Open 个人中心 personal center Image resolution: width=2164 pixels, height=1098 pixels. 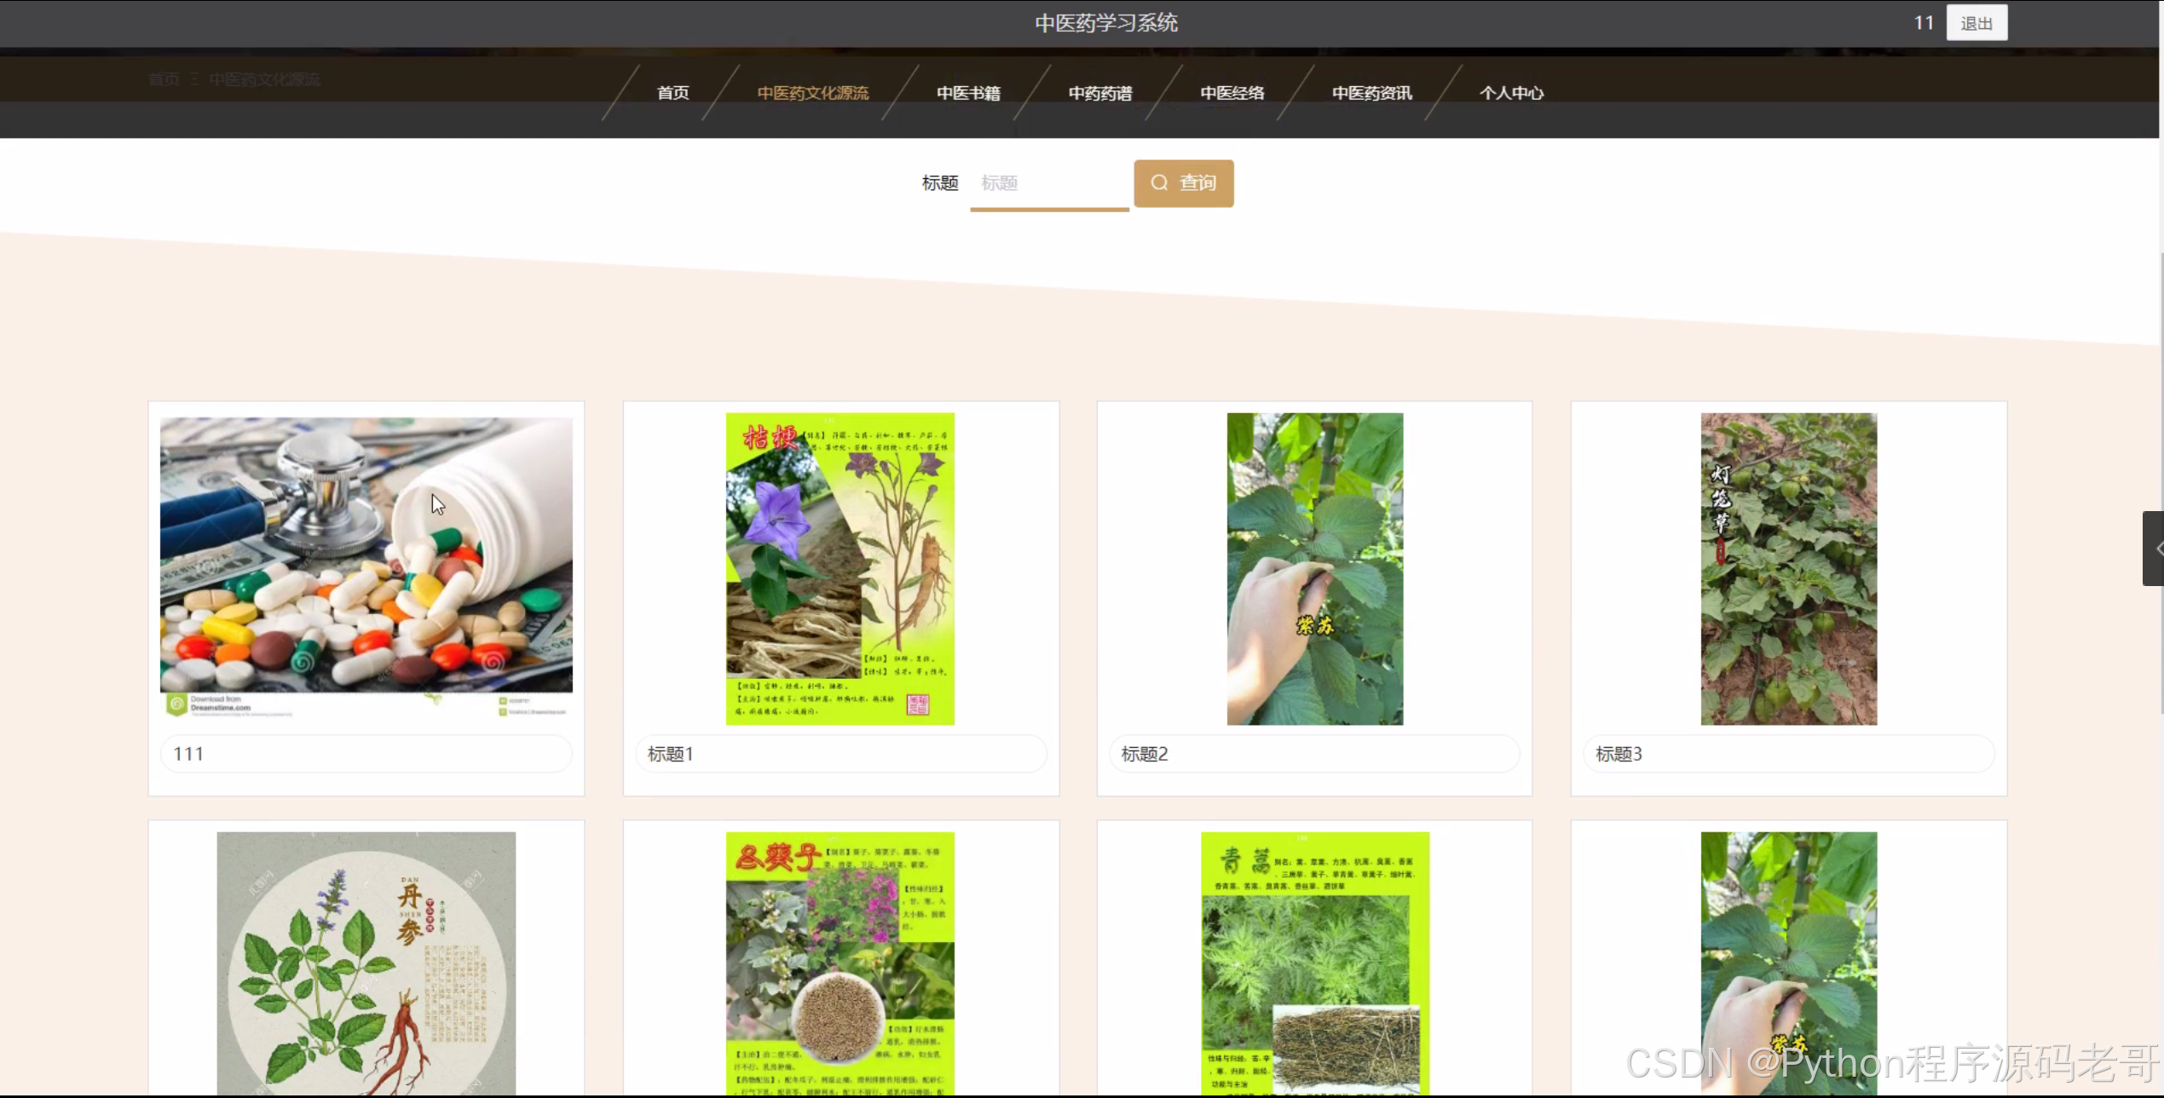coord(1511,93)
